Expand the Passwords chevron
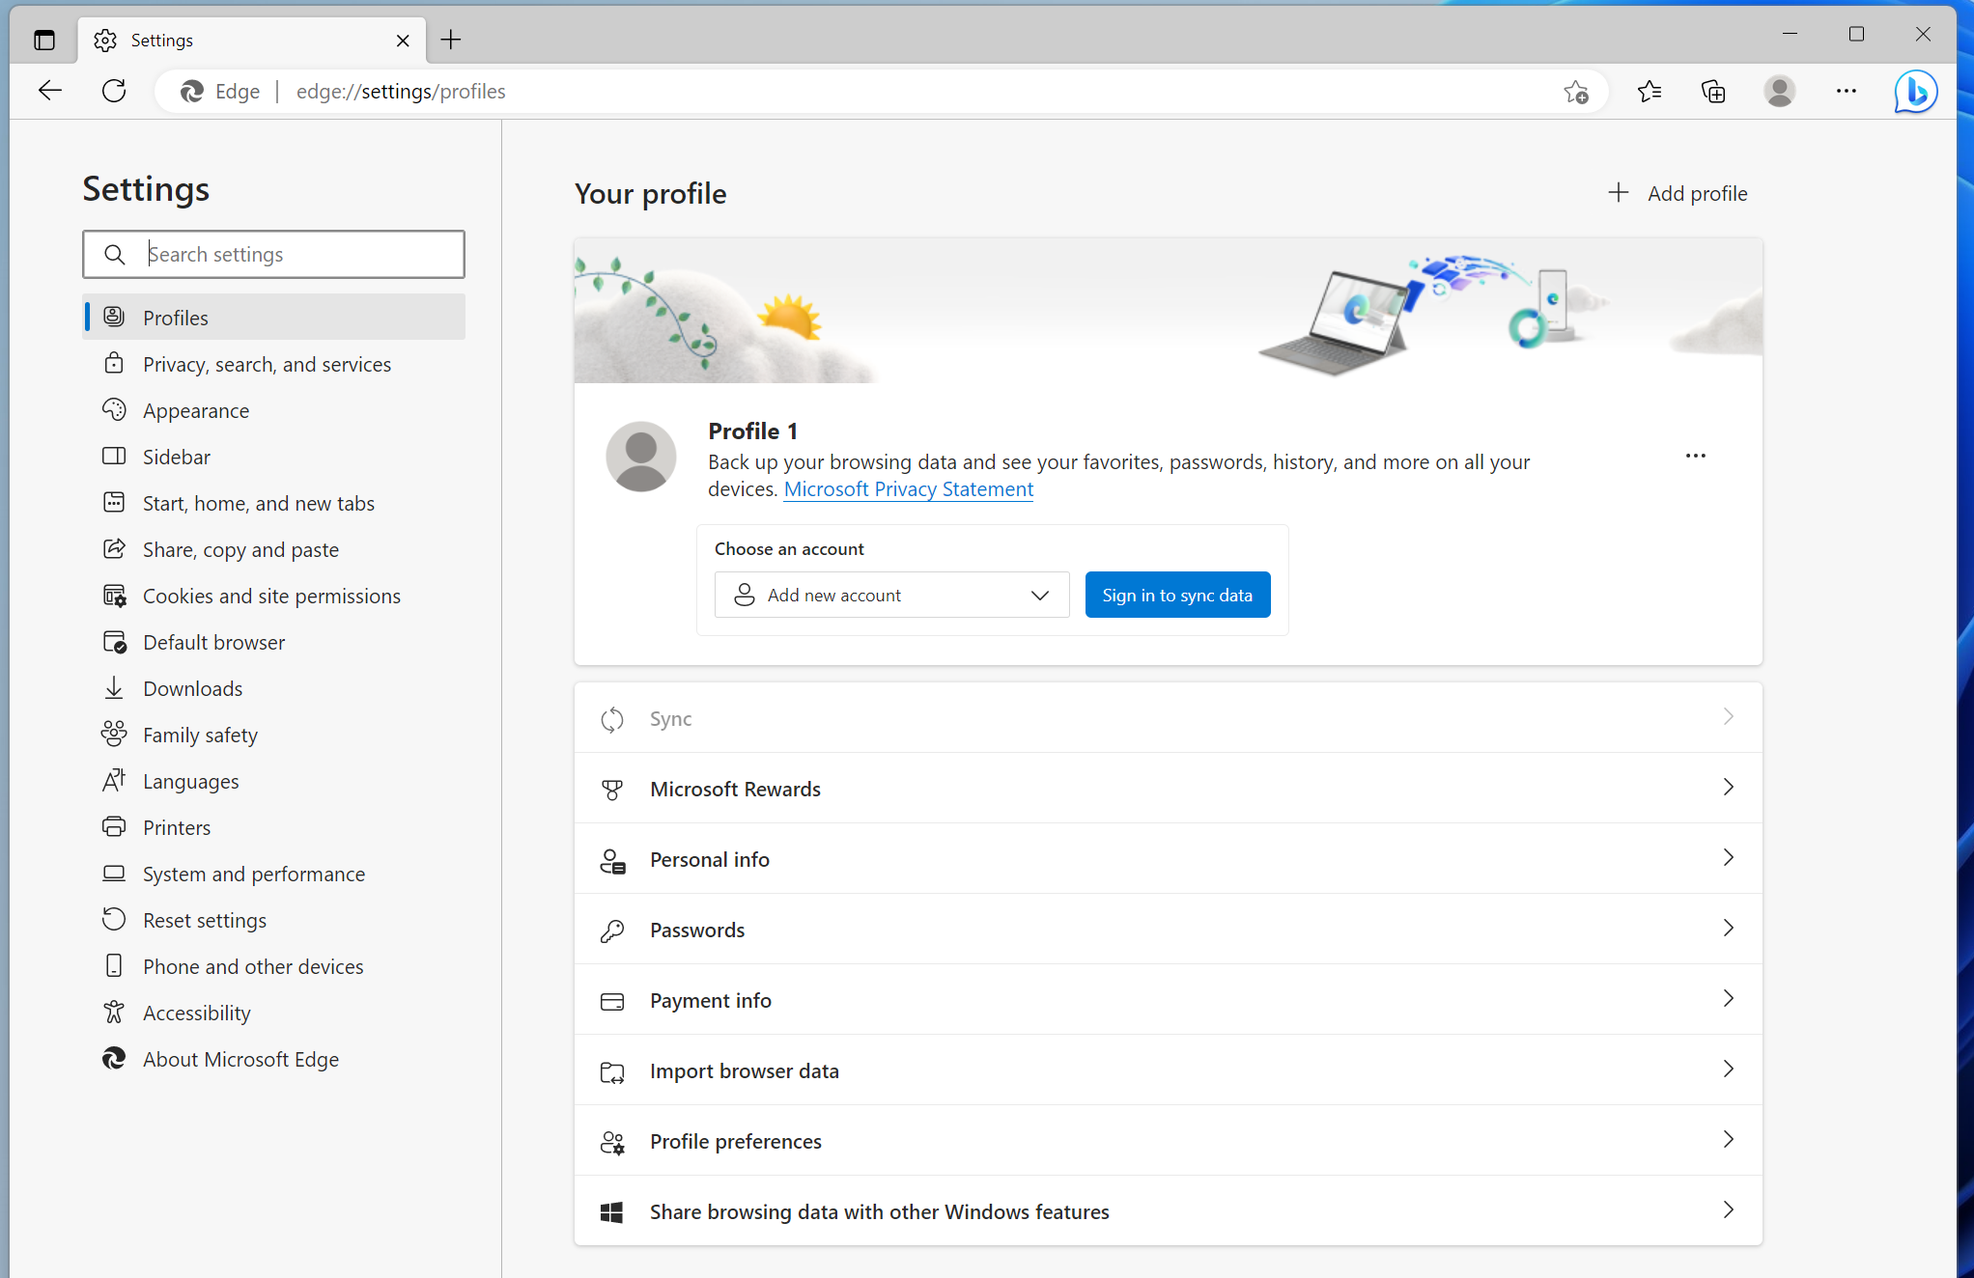The height and width of the screenshot is (1278, 1974). [1728, 929]
